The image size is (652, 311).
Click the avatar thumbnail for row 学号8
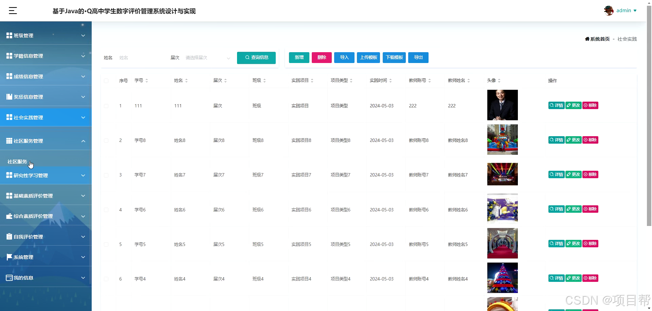[503, 140]
